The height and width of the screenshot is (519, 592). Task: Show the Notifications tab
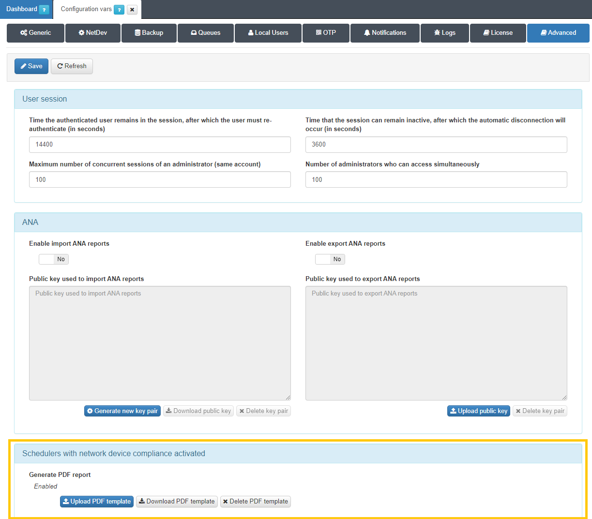point(385,33)
